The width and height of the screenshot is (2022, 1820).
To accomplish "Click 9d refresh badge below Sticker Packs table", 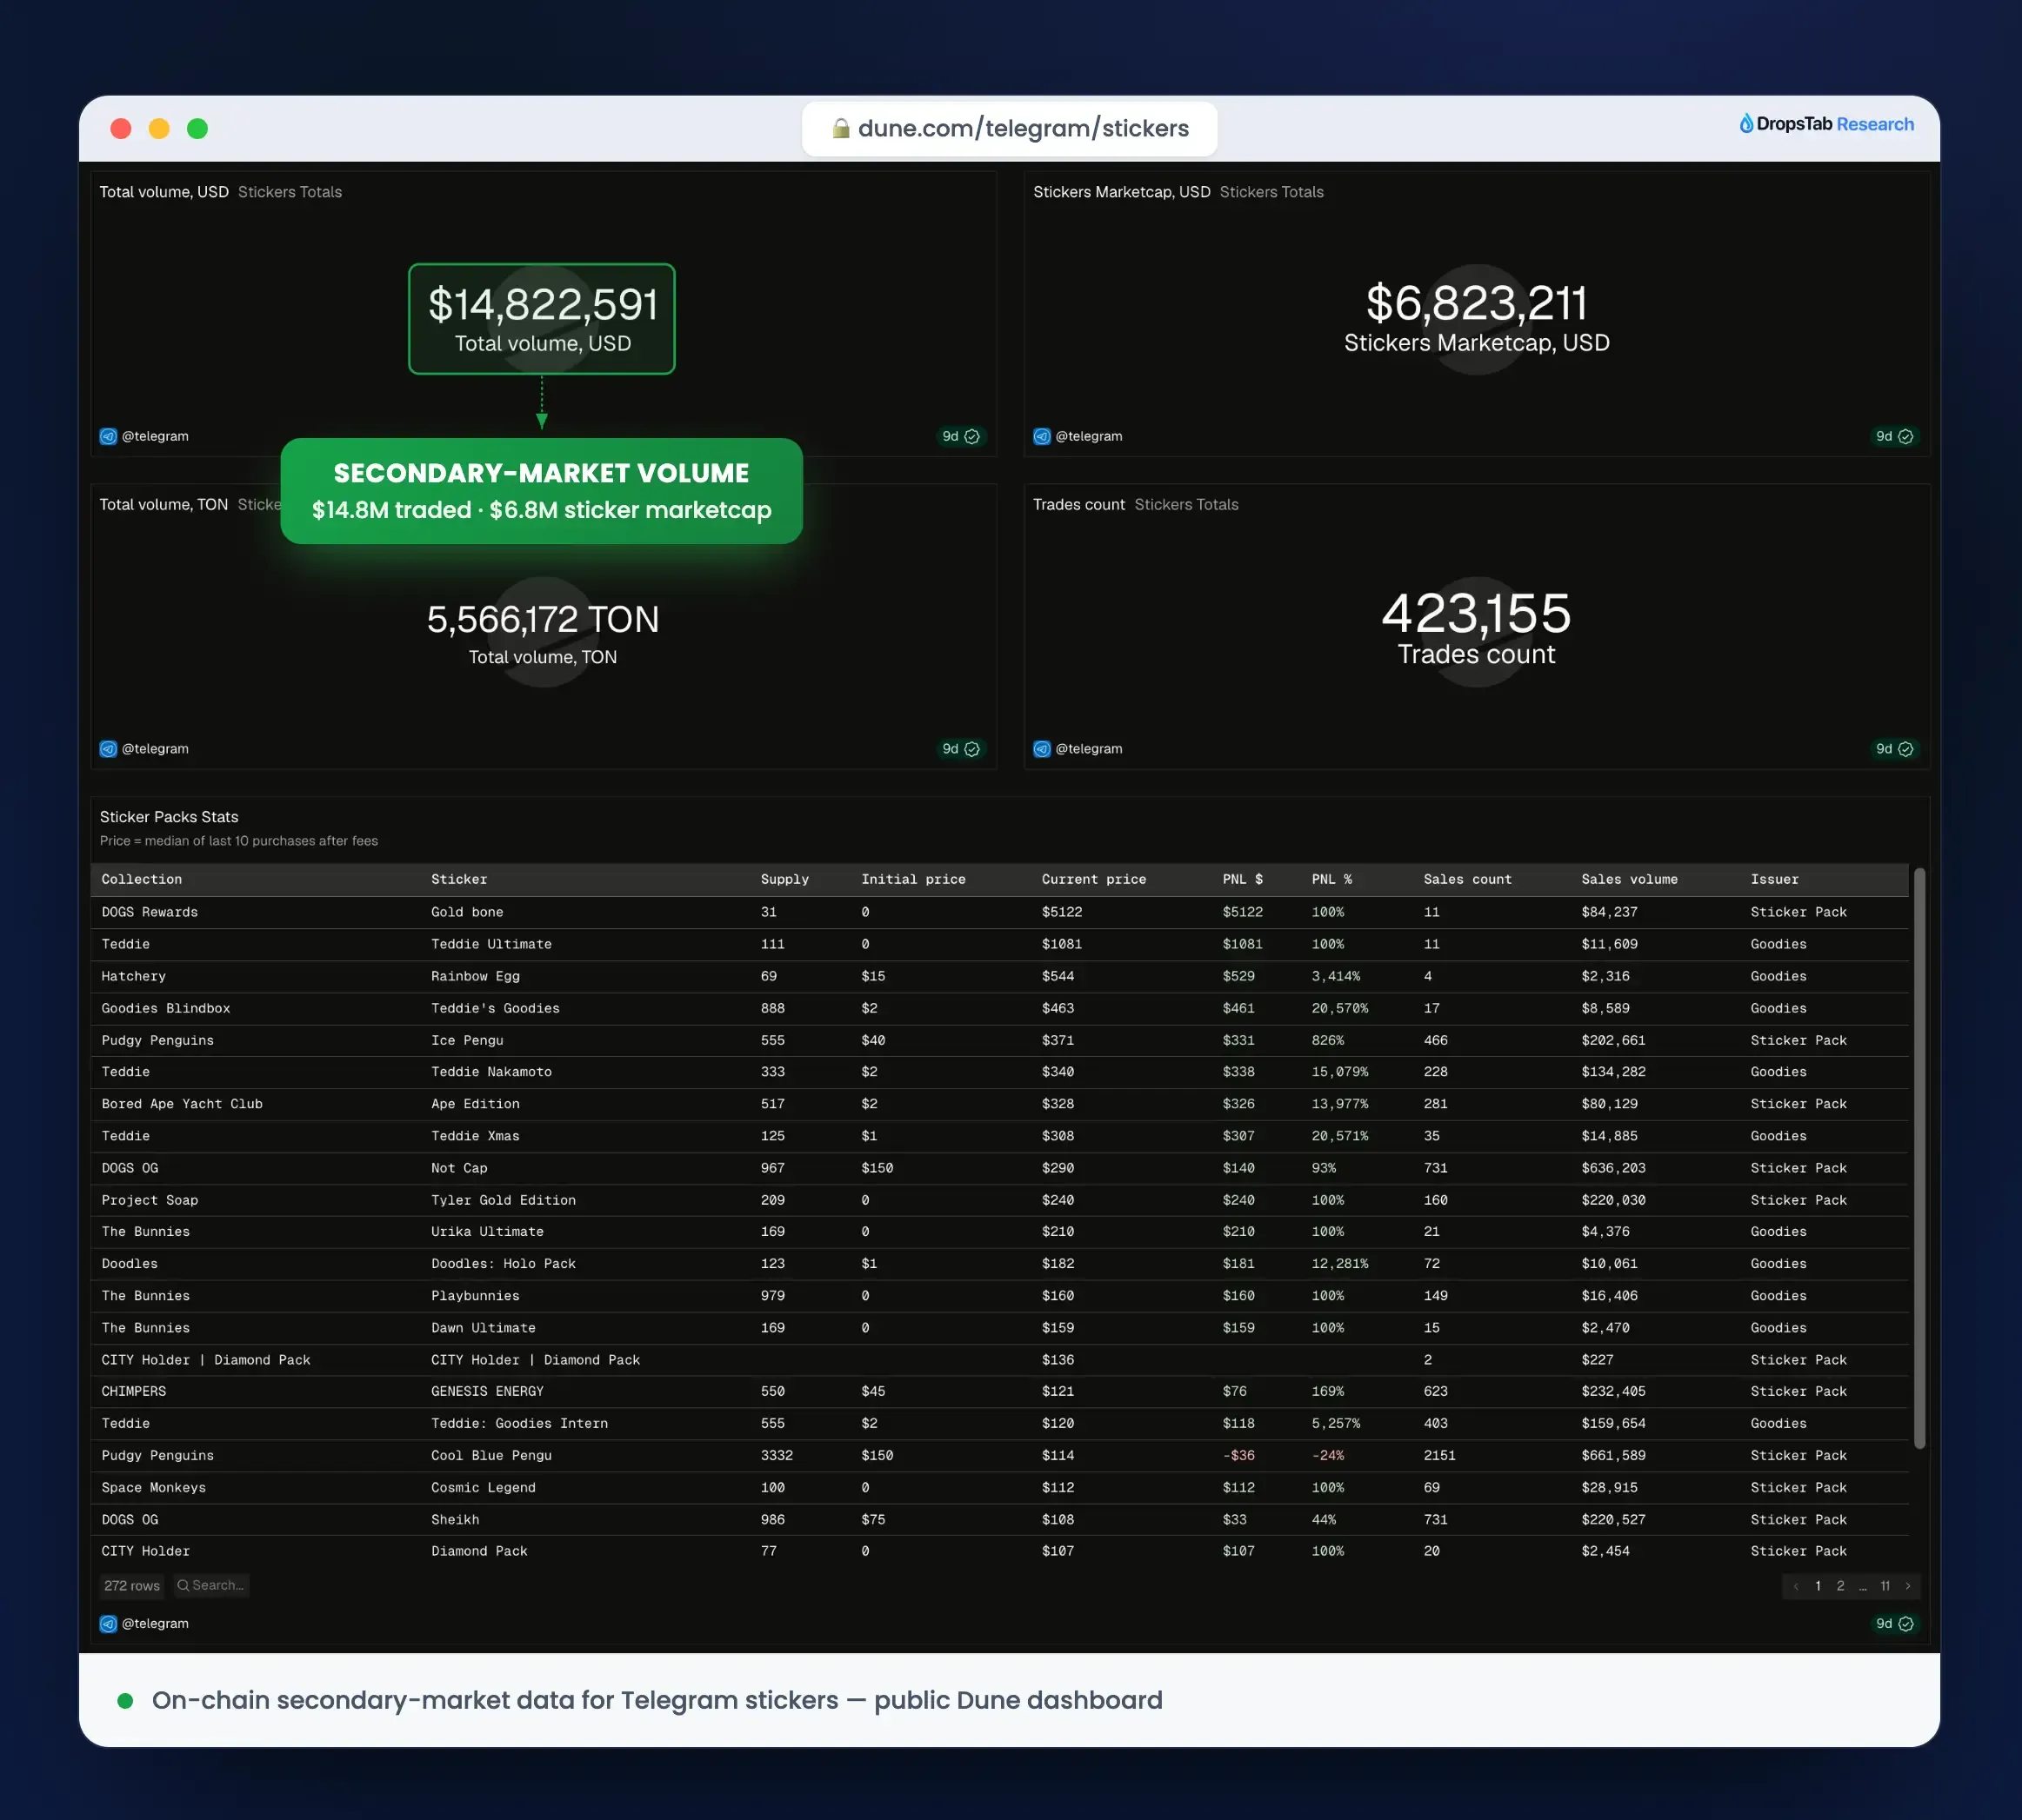I will (x=1894, y=1624).
